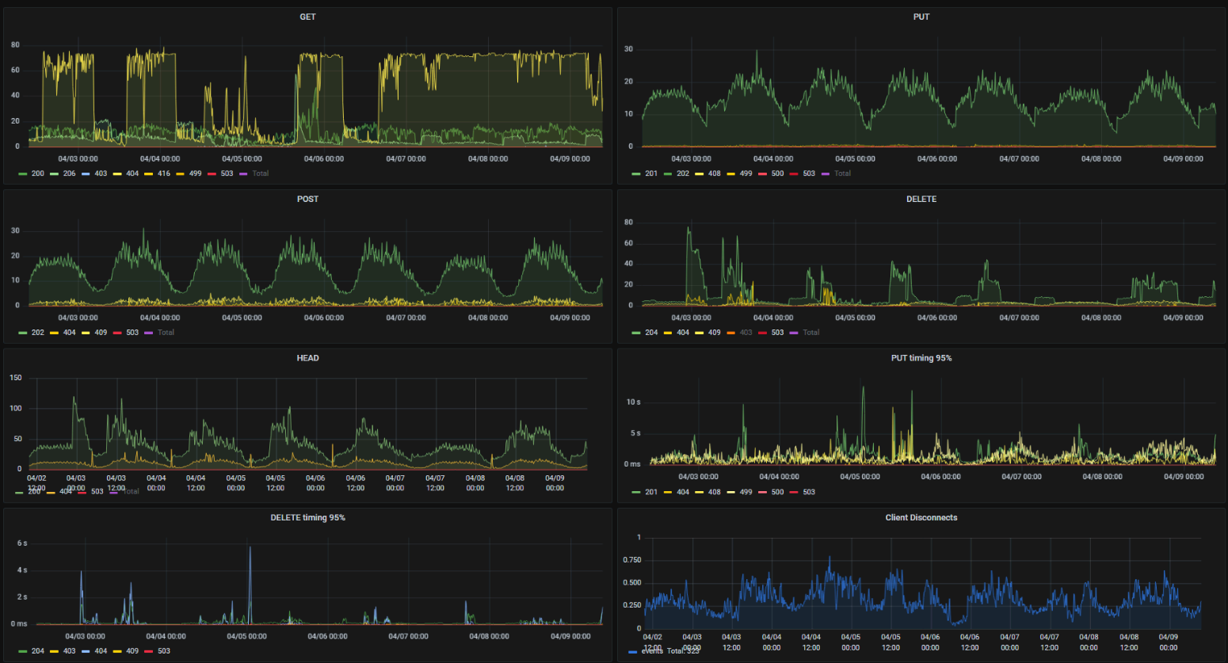Toggle the 503 series in POST legend
This screenshot has height=663, width=1228.
point(132,333)
